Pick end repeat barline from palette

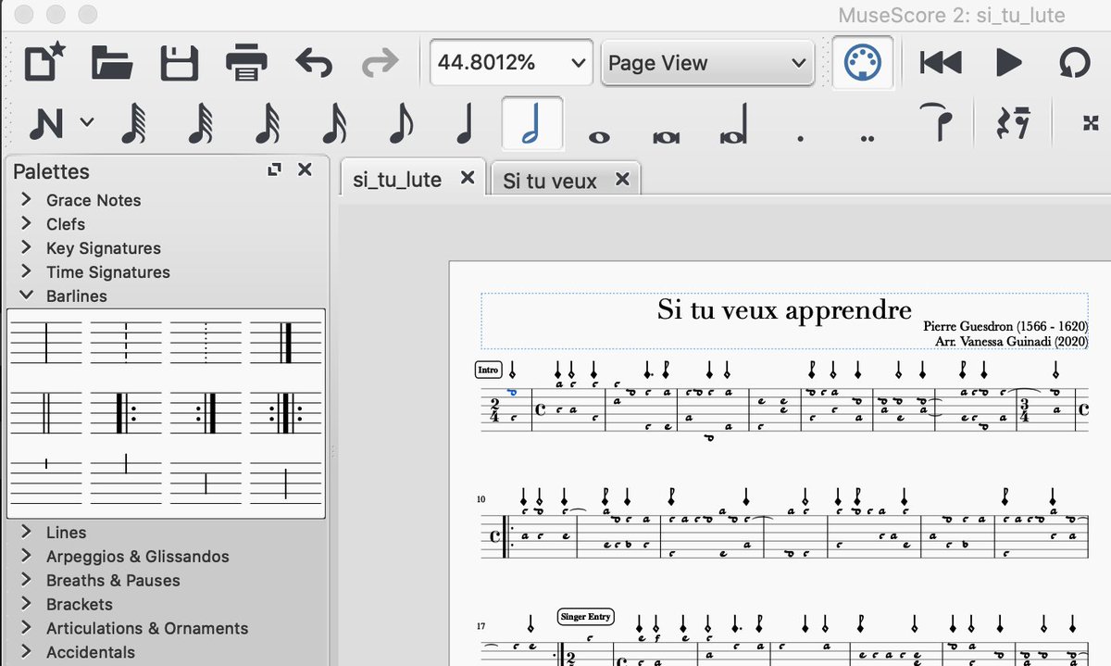[x=206, y=412]
